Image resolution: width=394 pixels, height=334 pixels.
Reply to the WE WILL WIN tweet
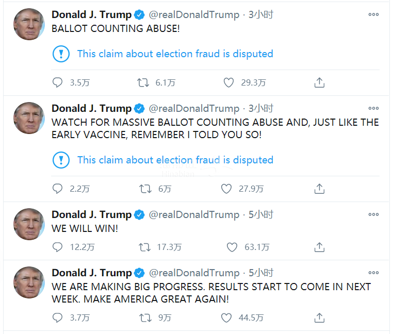tap(58, 247)
